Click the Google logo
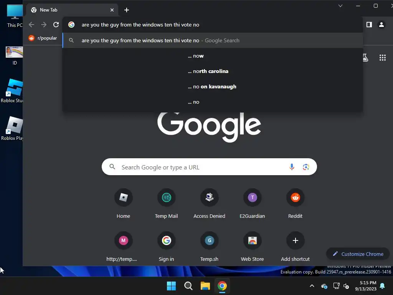393x295 pixels. 209,127
